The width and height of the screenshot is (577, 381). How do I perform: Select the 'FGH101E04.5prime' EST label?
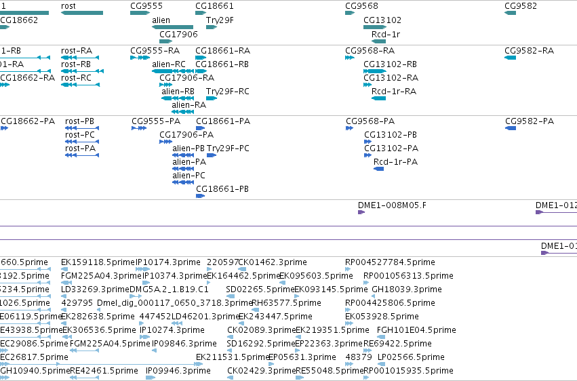pos(416,331)
